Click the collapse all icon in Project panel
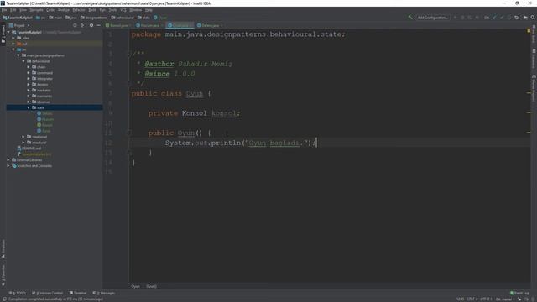The height and width of the screenshot is (302, 537). (x=82, y=25)
